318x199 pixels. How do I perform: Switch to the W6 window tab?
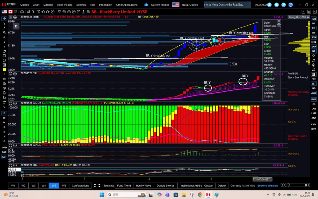click(64, 185)
